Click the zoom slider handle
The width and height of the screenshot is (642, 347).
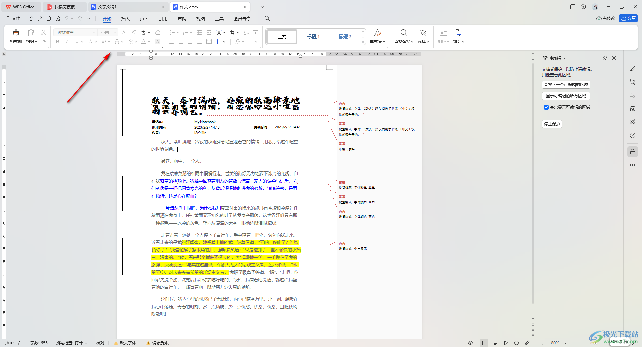595,343
